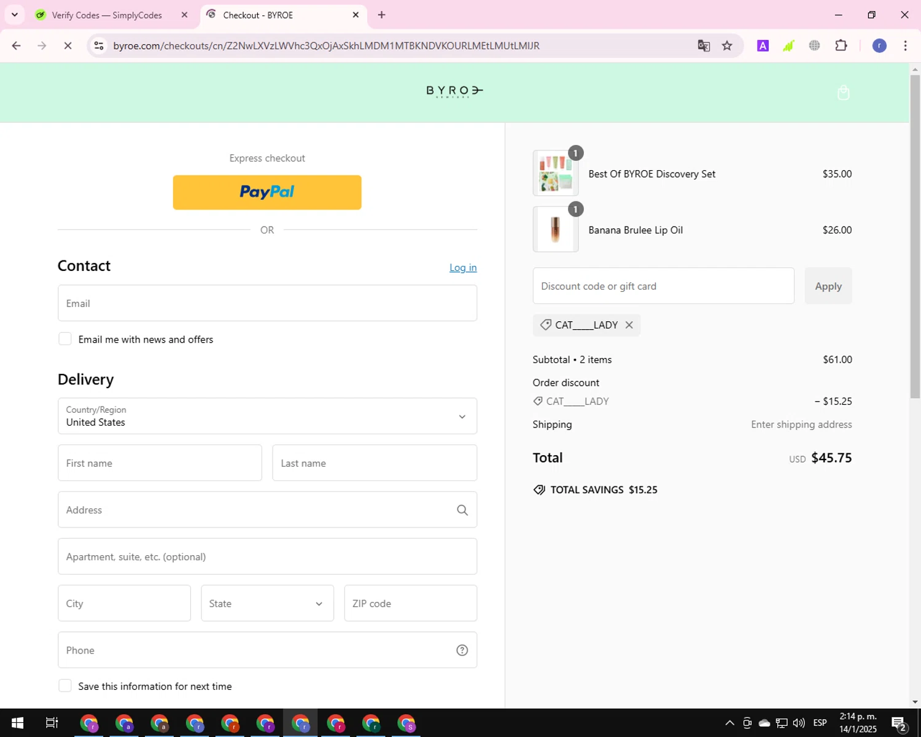Image resolution: width=921 pixels, height=737 pixels.
Task: Click the Log in link
Action: pyautogui.click(x=463, y=268)
